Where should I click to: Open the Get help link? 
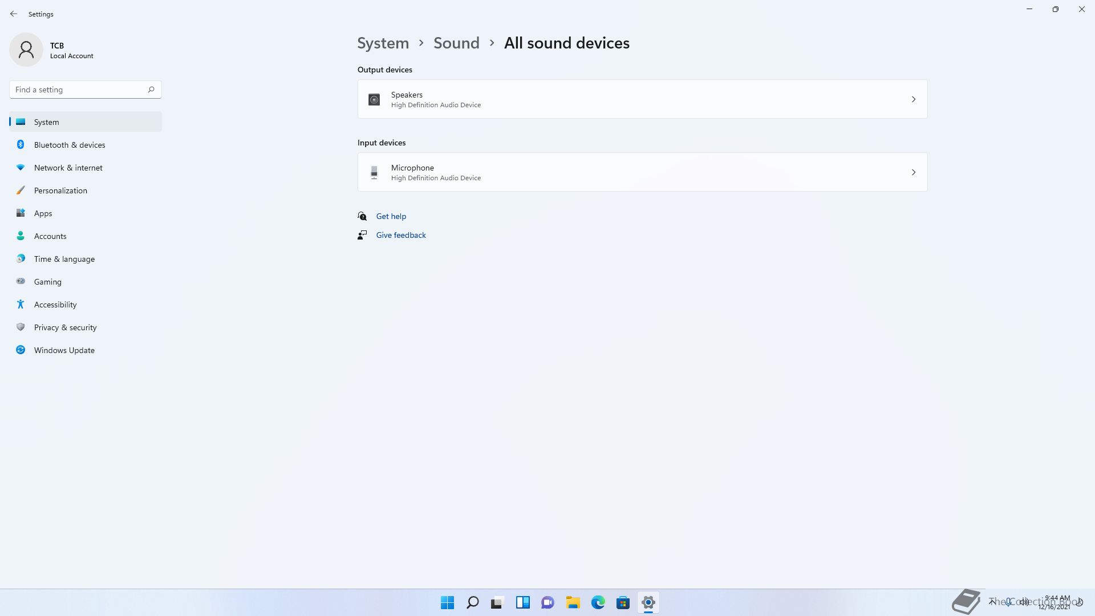click(x=391, y=216)
